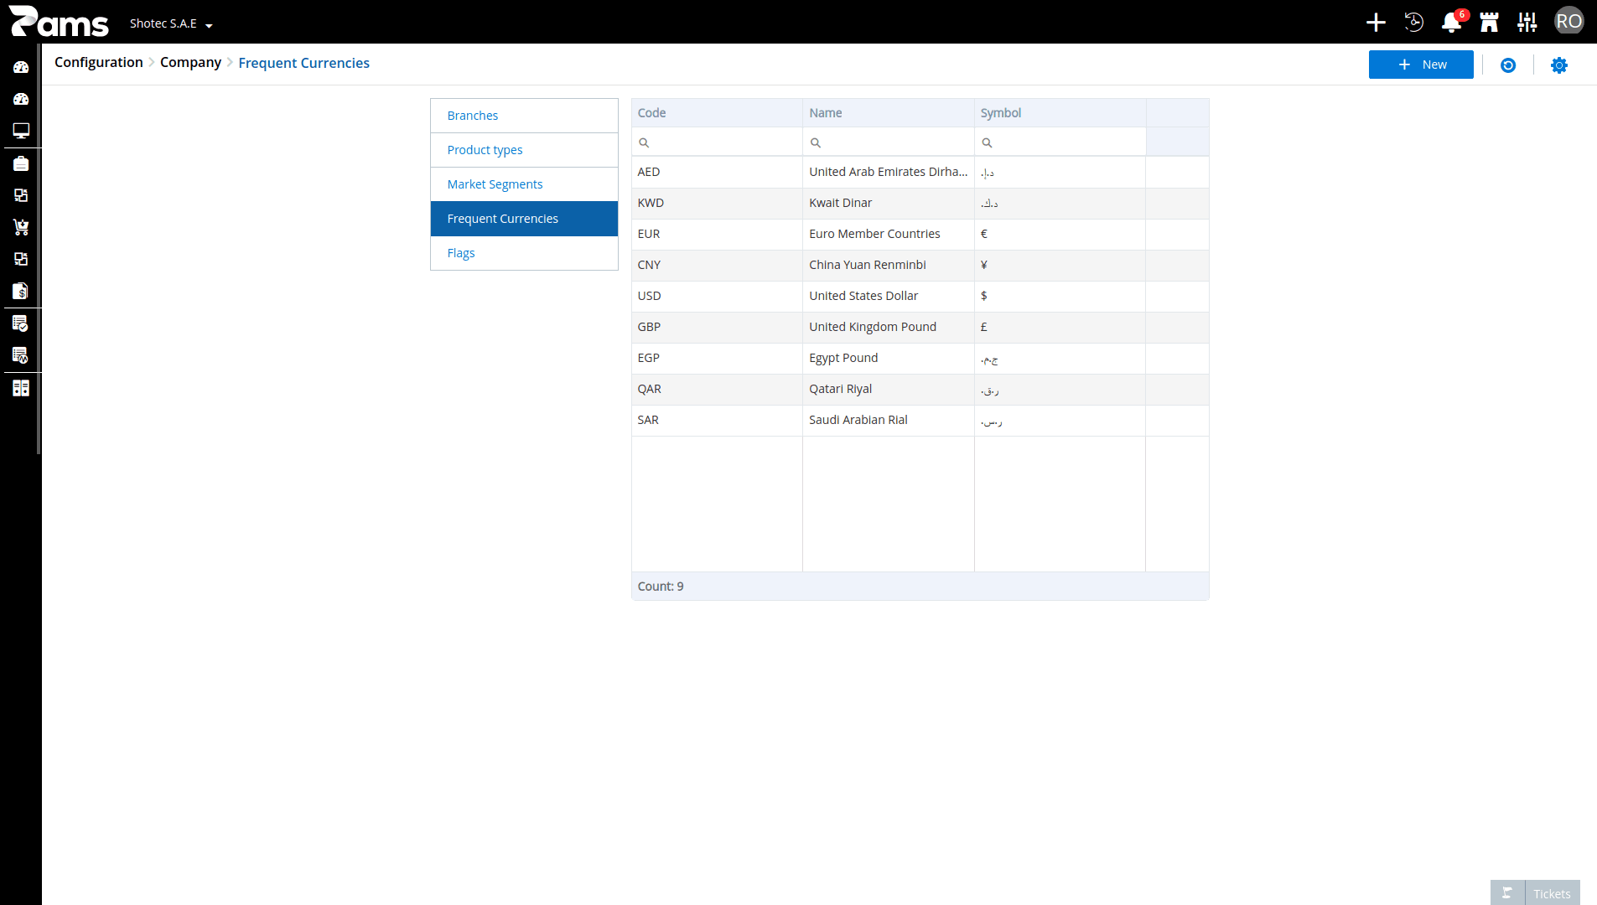Click the Egypt Pound name cell
The height and width of the screenshot is (905, 1597).
(889, 358)
